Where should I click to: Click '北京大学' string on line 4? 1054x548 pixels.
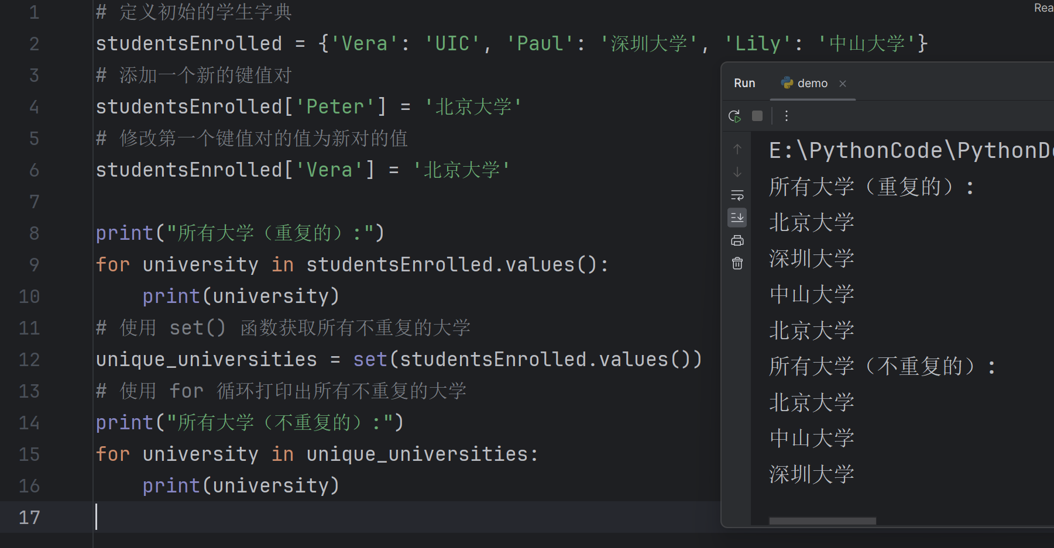(473, 106)
